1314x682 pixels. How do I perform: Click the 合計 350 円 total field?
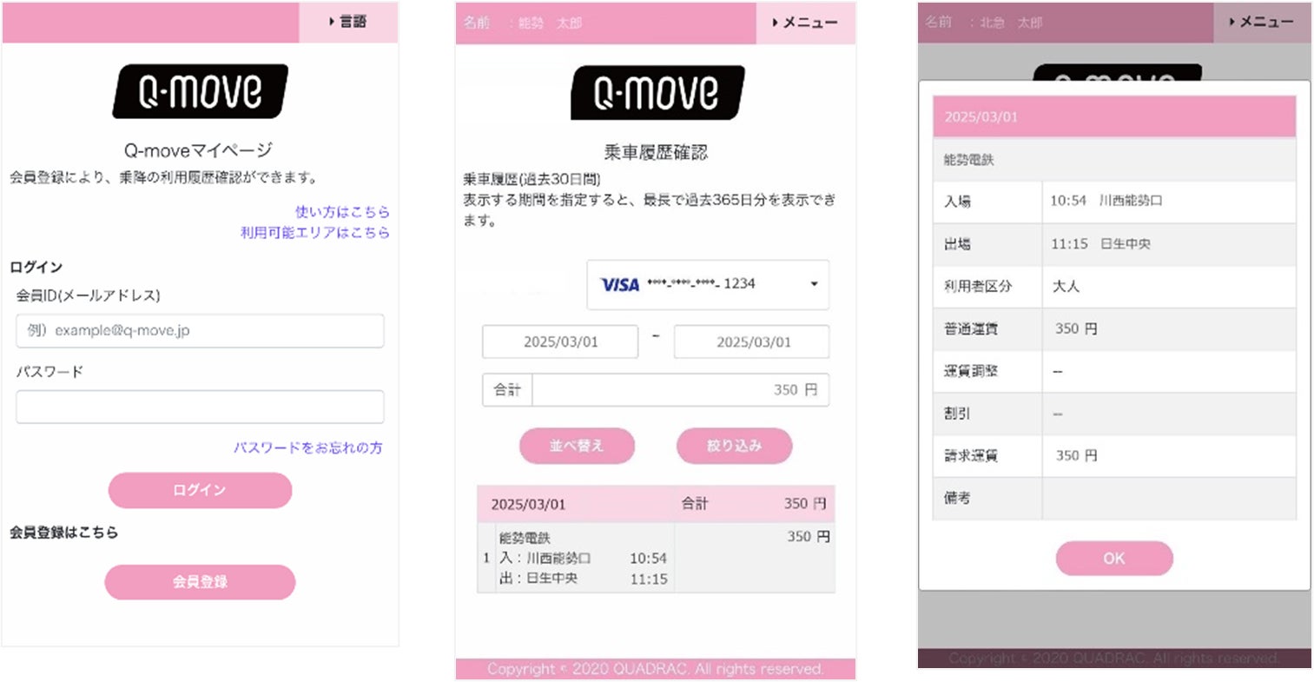[x=656, y=390]
